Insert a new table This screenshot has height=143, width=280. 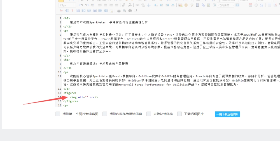pos(269,5)
